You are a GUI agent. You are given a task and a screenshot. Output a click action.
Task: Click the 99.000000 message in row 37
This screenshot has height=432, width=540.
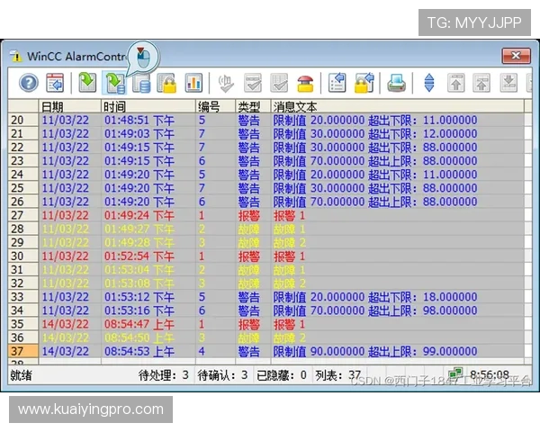click(375, 351)
